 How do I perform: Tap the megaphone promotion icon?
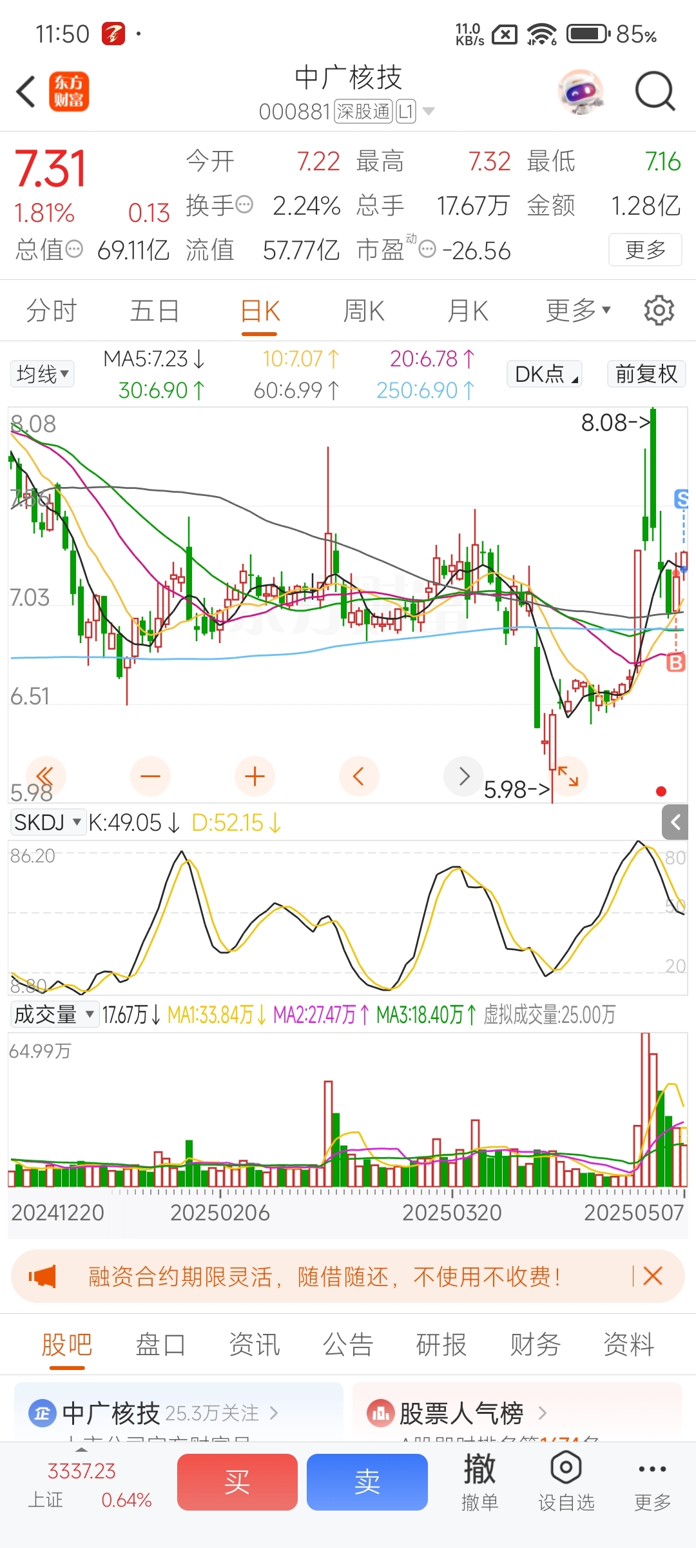pos(43,1276)
